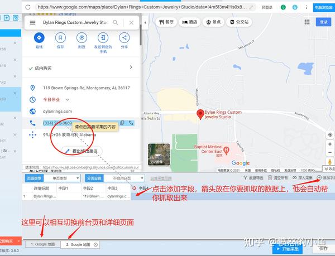
Task: Click the green round icon in the browser bar
Action: click(283, 7)
